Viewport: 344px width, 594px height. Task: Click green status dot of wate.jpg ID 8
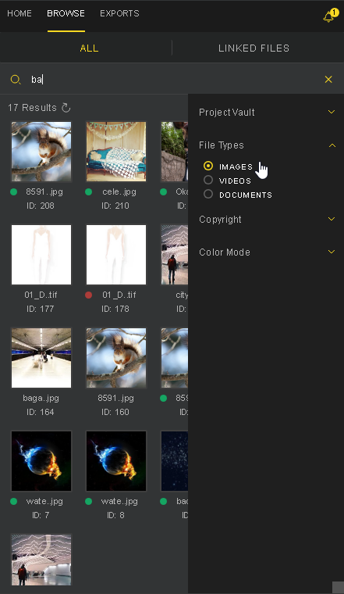pyautogui.click(x=88, y=502)
